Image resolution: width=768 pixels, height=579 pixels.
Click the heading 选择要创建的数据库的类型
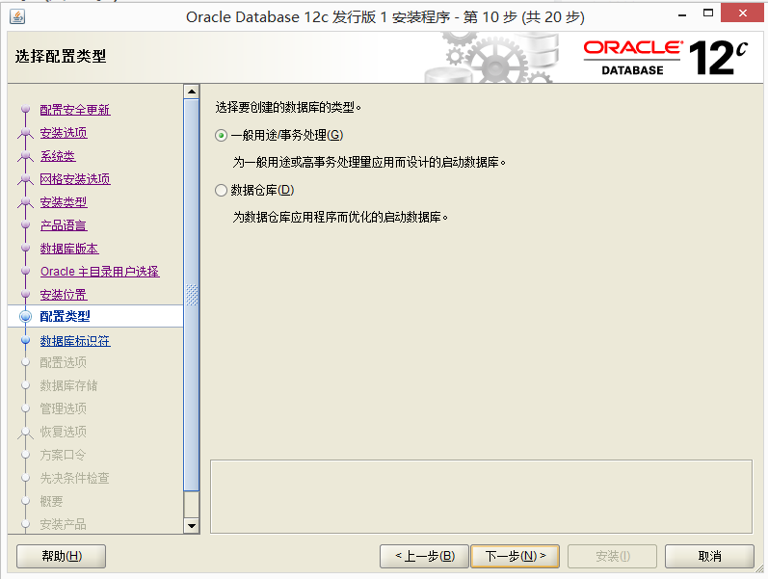[x=288, y=107]
